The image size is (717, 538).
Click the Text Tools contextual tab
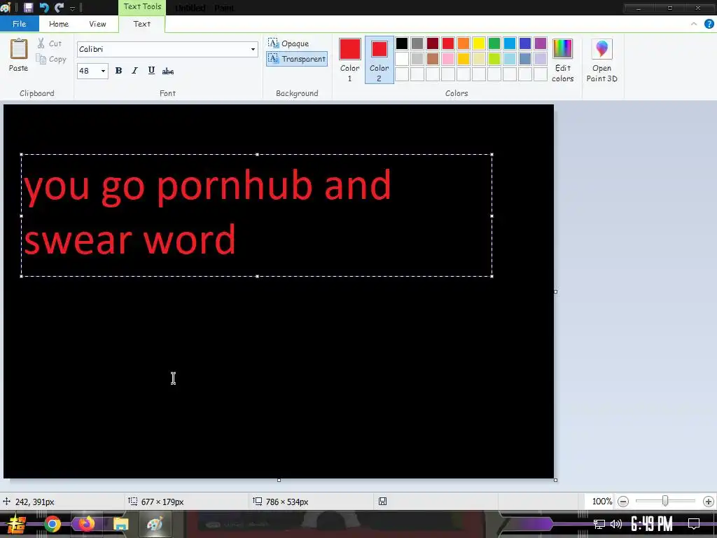142,7
